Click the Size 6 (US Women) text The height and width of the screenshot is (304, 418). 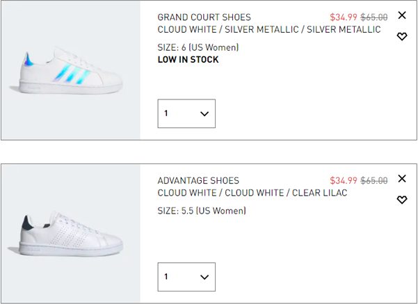point(198,48)
